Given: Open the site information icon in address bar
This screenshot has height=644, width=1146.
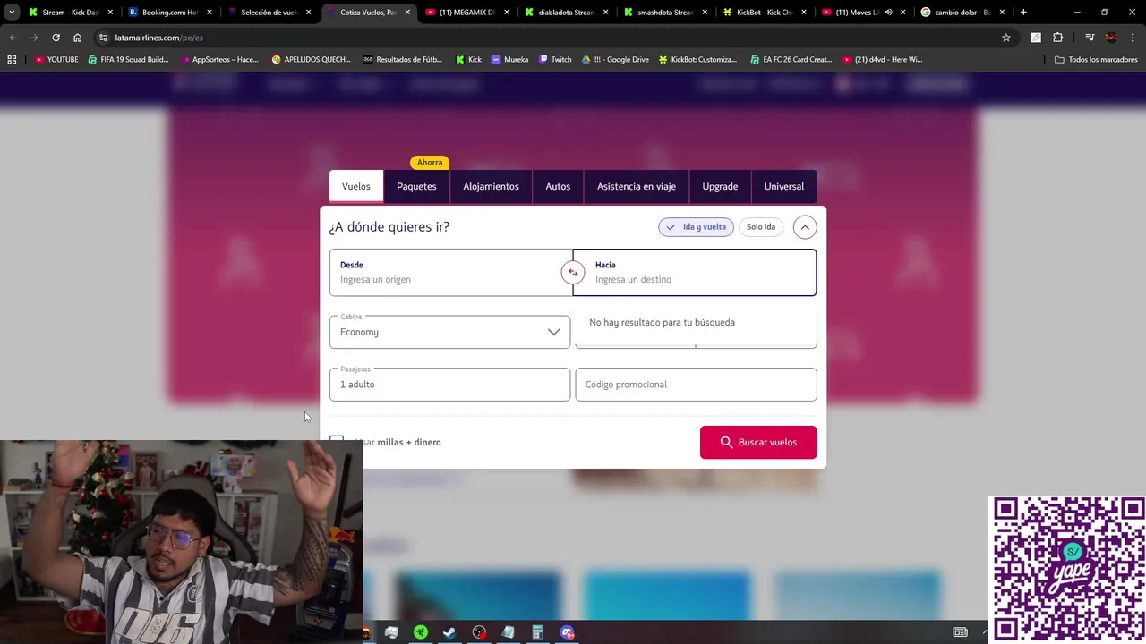Looking at the screenshot, I should tap(103, 38).
